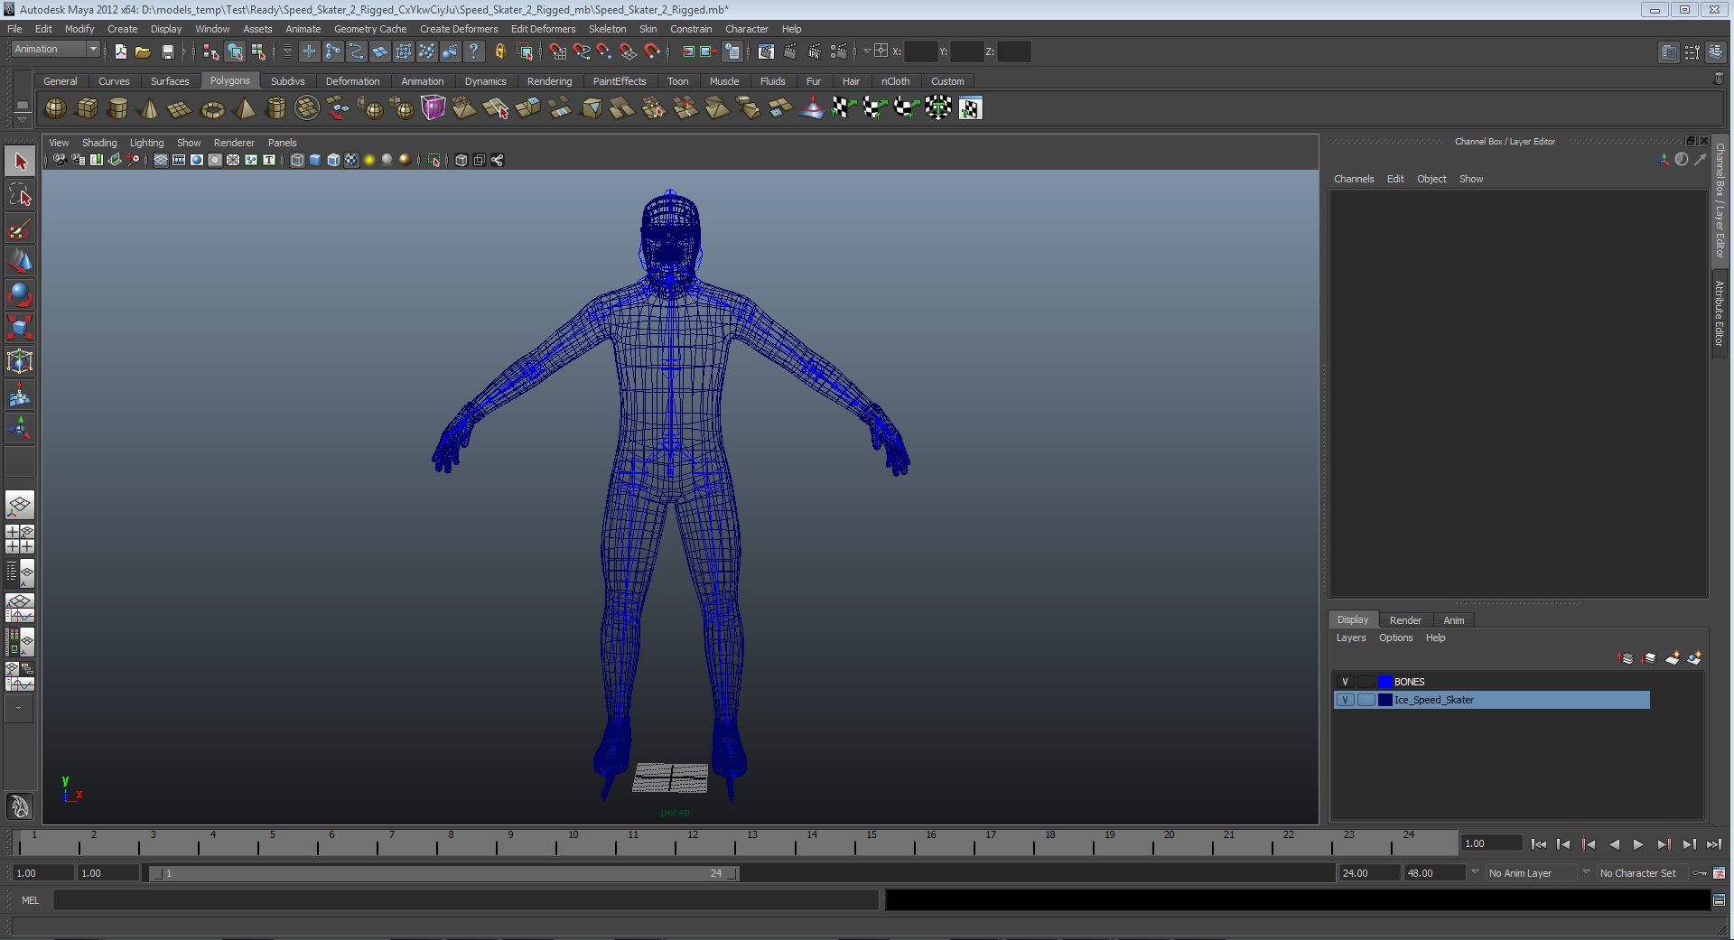Play the animation forwards
This screenshot has width=1734, height=940.
point(1638,844)
